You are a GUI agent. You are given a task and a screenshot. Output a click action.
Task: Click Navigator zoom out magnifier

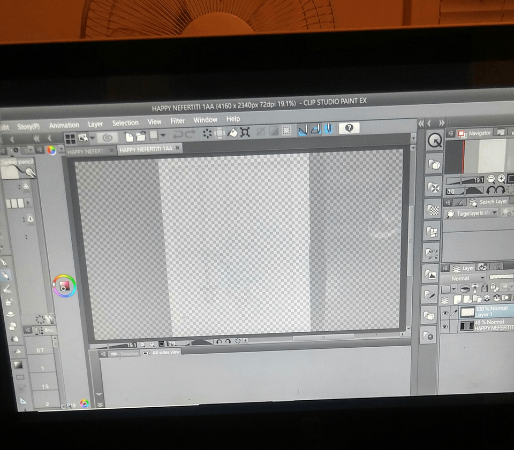pyautogui.click(x=491, y=179)
